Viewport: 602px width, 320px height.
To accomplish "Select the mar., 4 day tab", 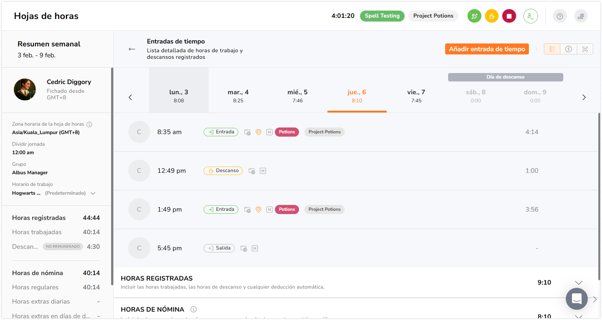I will [238, 96].
